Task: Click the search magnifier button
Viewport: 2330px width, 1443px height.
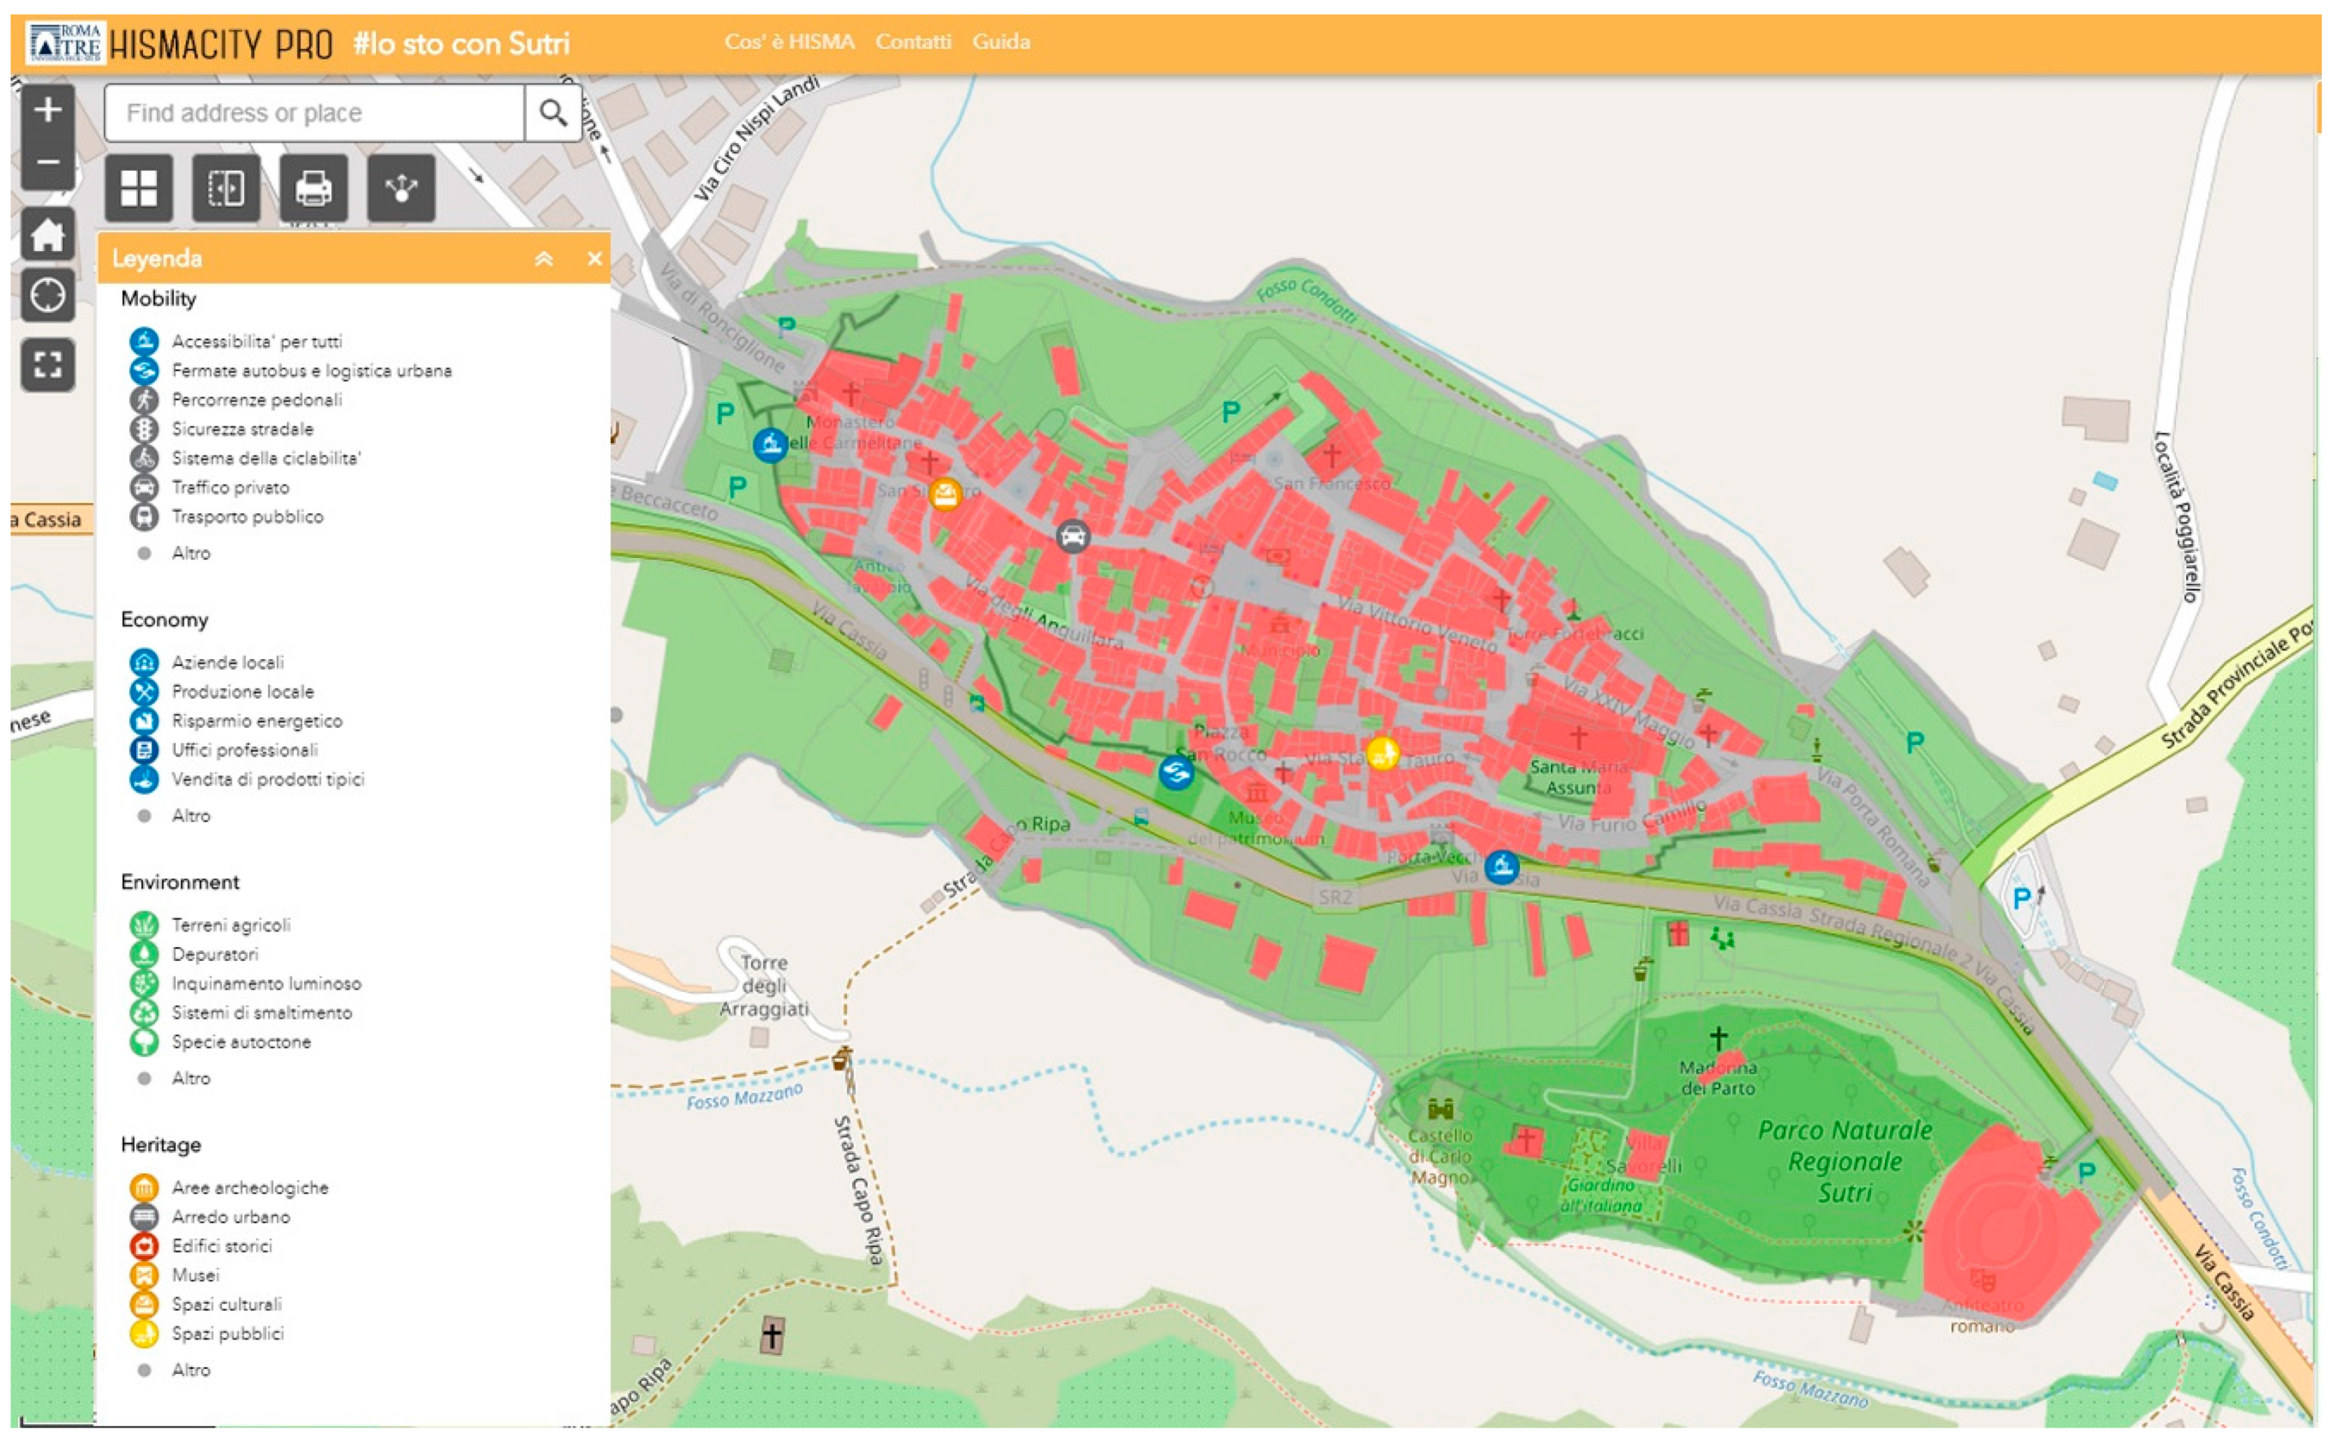Action: coord(554,112)
